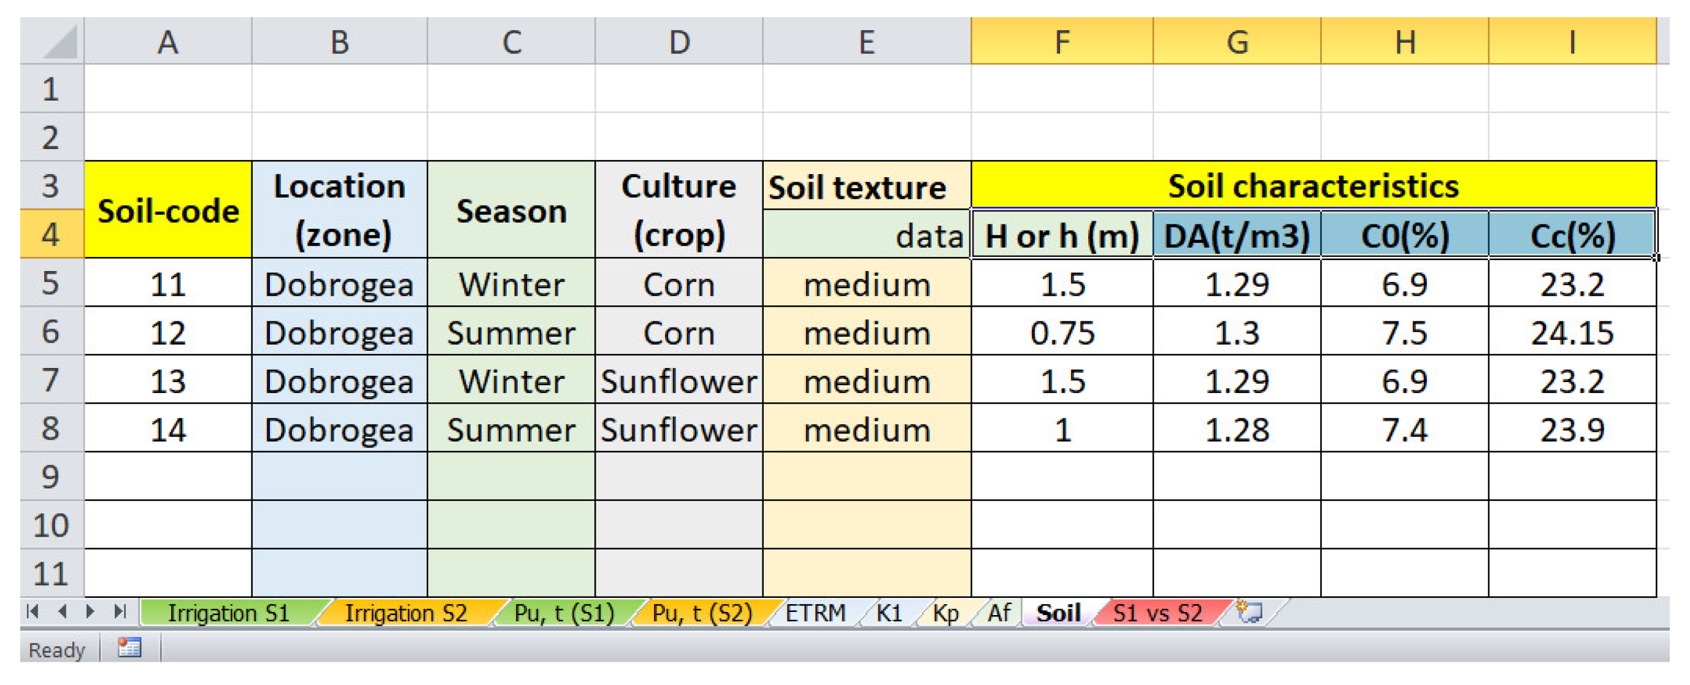Switch to the ETRM sheet tab

click(x=815, y=613)
